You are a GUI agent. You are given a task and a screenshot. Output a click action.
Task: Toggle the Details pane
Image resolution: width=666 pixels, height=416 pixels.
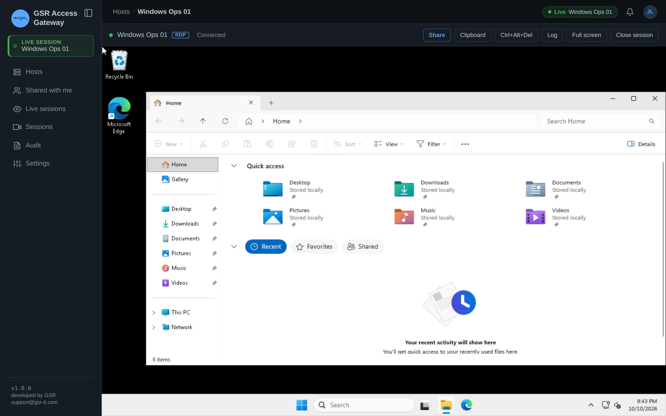[x=641, y=144]
